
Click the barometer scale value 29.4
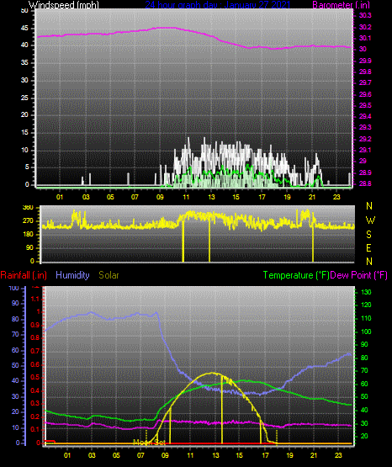365,116
